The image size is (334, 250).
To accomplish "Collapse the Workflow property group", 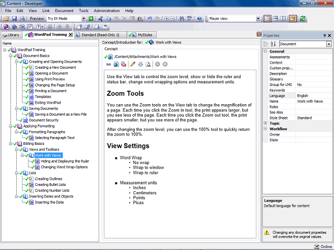I will 266,129.
